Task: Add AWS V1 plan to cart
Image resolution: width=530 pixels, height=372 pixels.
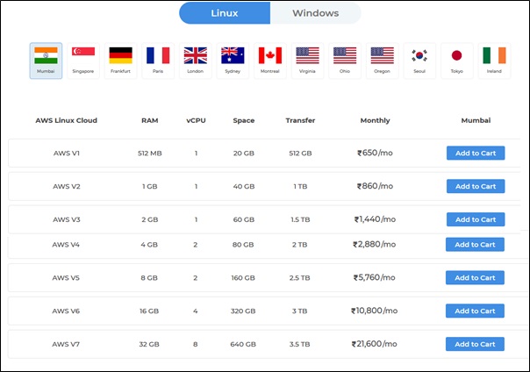Action: point(476,153)
